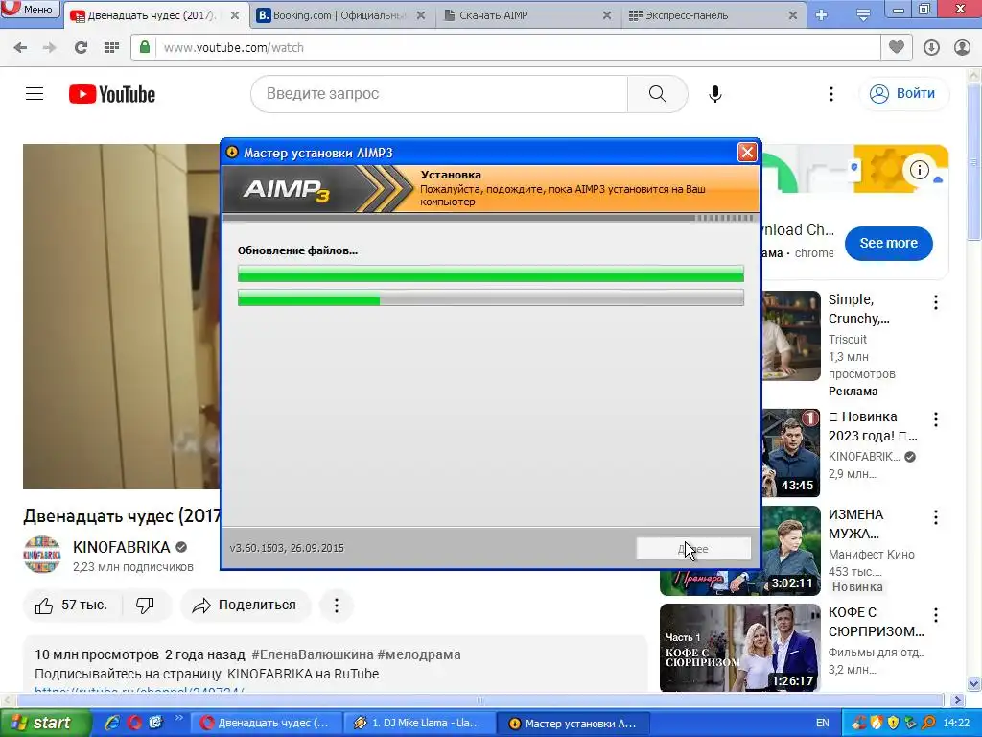The image size is (982, 737).
Task: Click the yellow shield update tray icon
Action: 894,723
